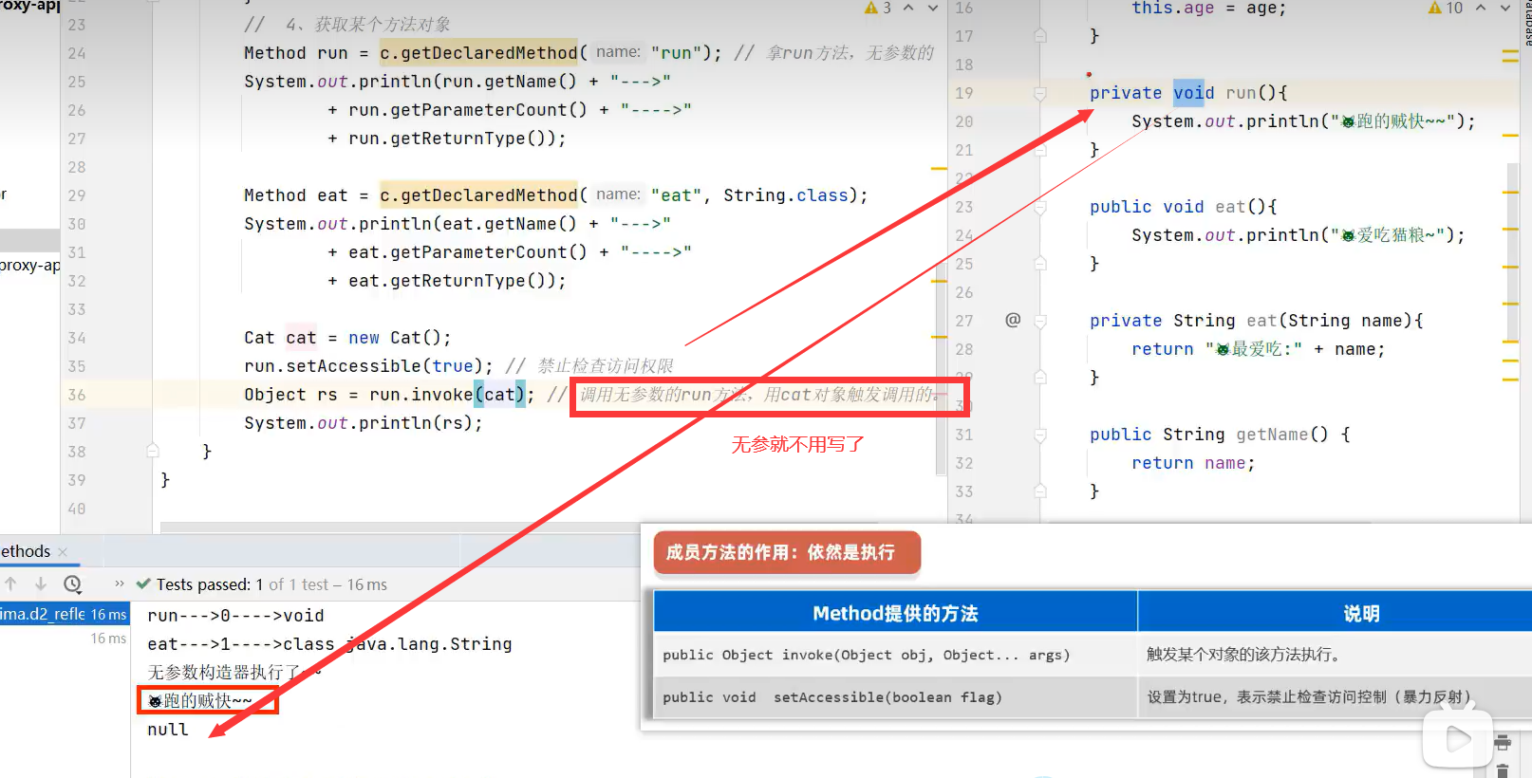Viewport: 1532px width, 778px height.
Task: Click c.getDeclaredMethod call on line 29
Action: [478, 195]
